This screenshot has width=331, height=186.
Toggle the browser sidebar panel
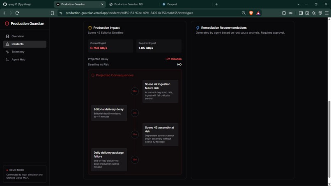pyautogui.click(x=301, y=13)
